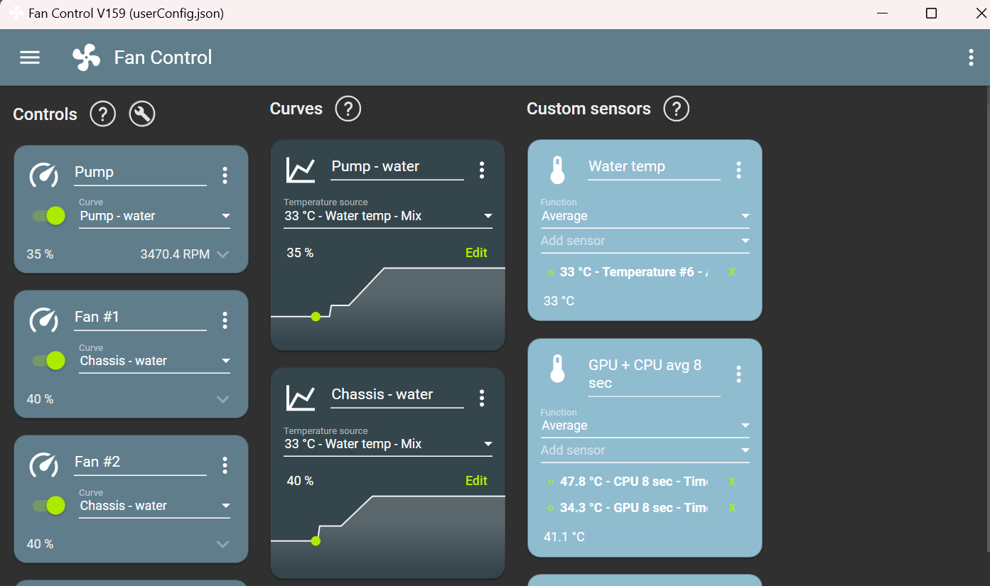Open Water temp Function dropdown
This screenshot has width=990, height=586.
(x=645, y=216)
